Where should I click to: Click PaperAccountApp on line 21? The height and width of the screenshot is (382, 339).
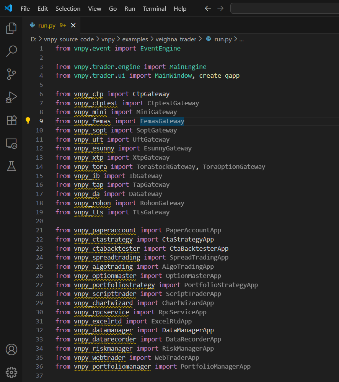[193, 230]
